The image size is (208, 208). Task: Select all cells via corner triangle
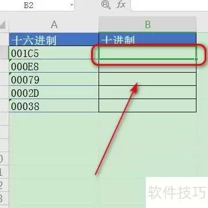point(3,25)
